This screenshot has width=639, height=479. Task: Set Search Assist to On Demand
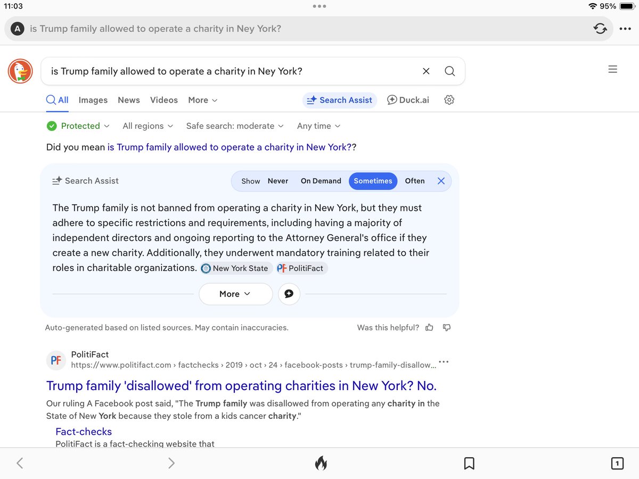pos(321,181)
